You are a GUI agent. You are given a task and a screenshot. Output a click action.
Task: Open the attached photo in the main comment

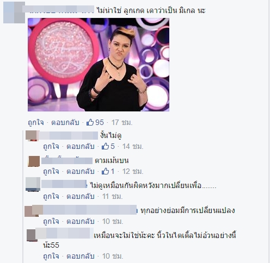click(99, 65)
